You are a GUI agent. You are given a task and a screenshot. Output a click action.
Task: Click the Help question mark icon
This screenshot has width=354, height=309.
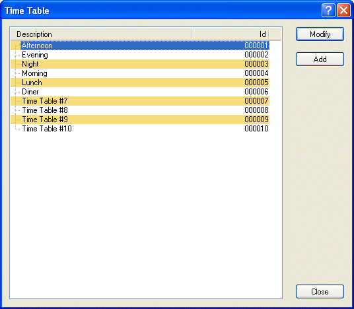tap(328, 10)
